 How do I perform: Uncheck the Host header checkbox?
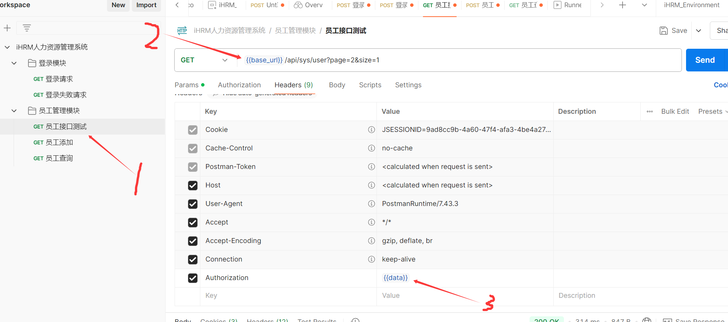tap(193, 186)
